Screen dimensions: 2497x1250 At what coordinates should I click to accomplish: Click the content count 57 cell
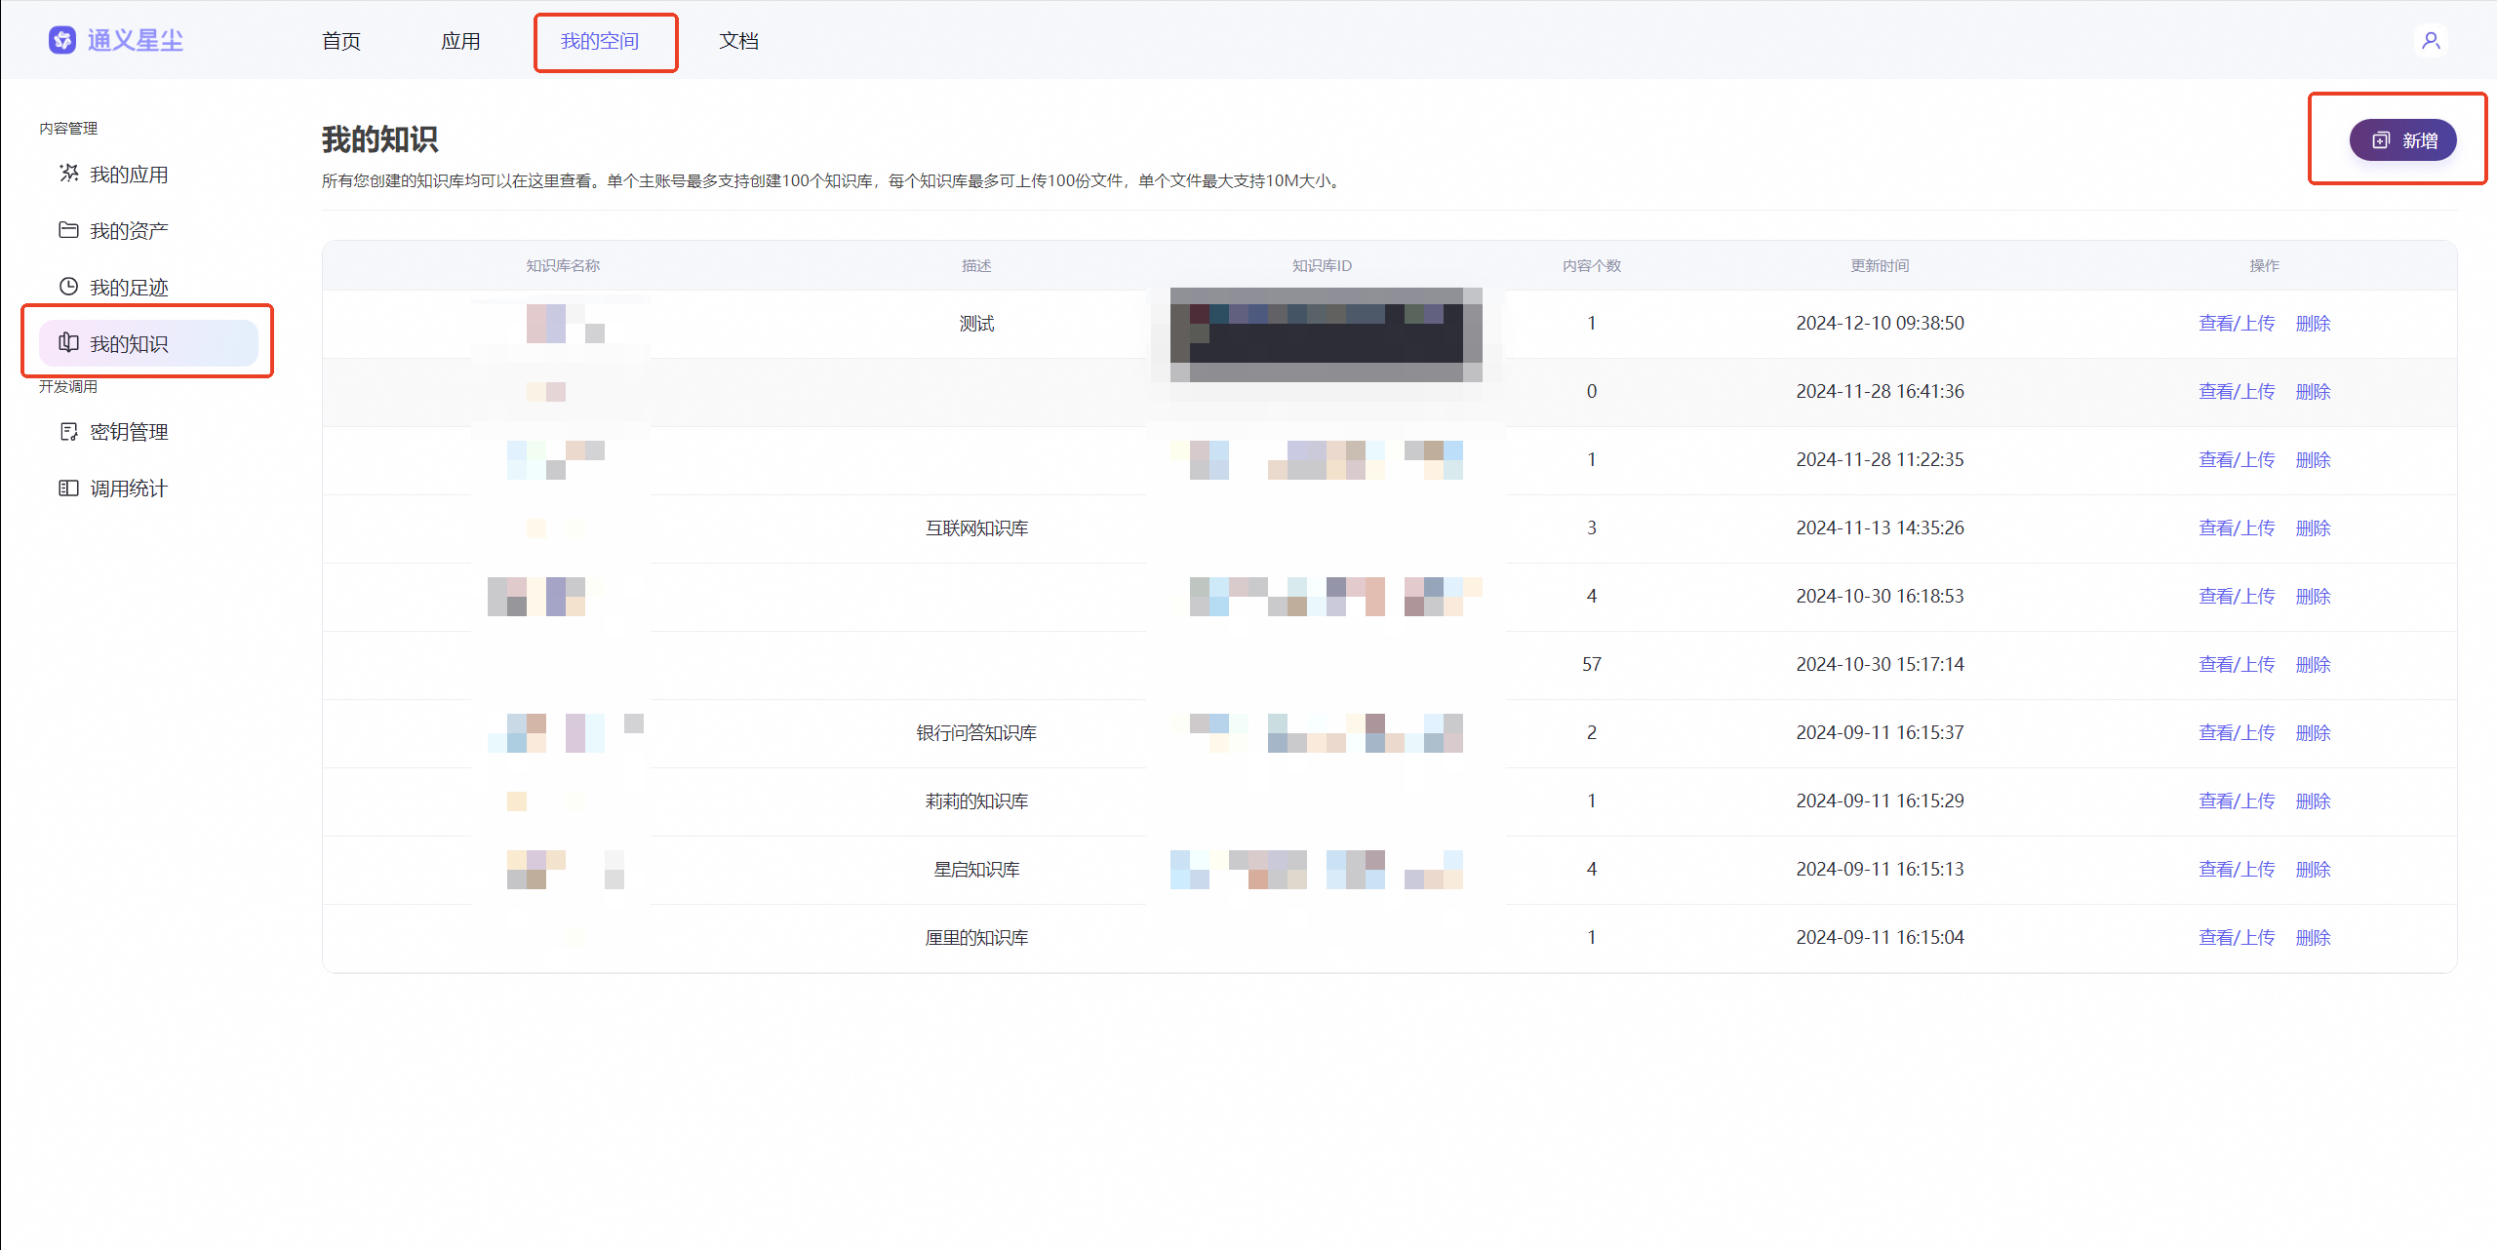click(1592, 664)
